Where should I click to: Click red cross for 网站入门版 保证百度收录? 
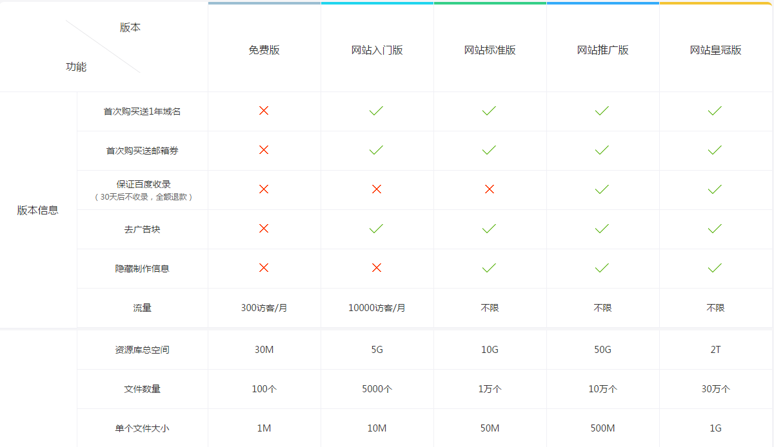[x=377, y=189]
